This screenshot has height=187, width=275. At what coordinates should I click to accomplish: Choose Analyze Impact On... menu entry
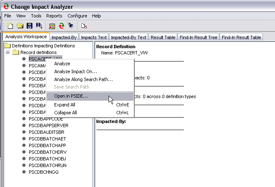(90, 71)
